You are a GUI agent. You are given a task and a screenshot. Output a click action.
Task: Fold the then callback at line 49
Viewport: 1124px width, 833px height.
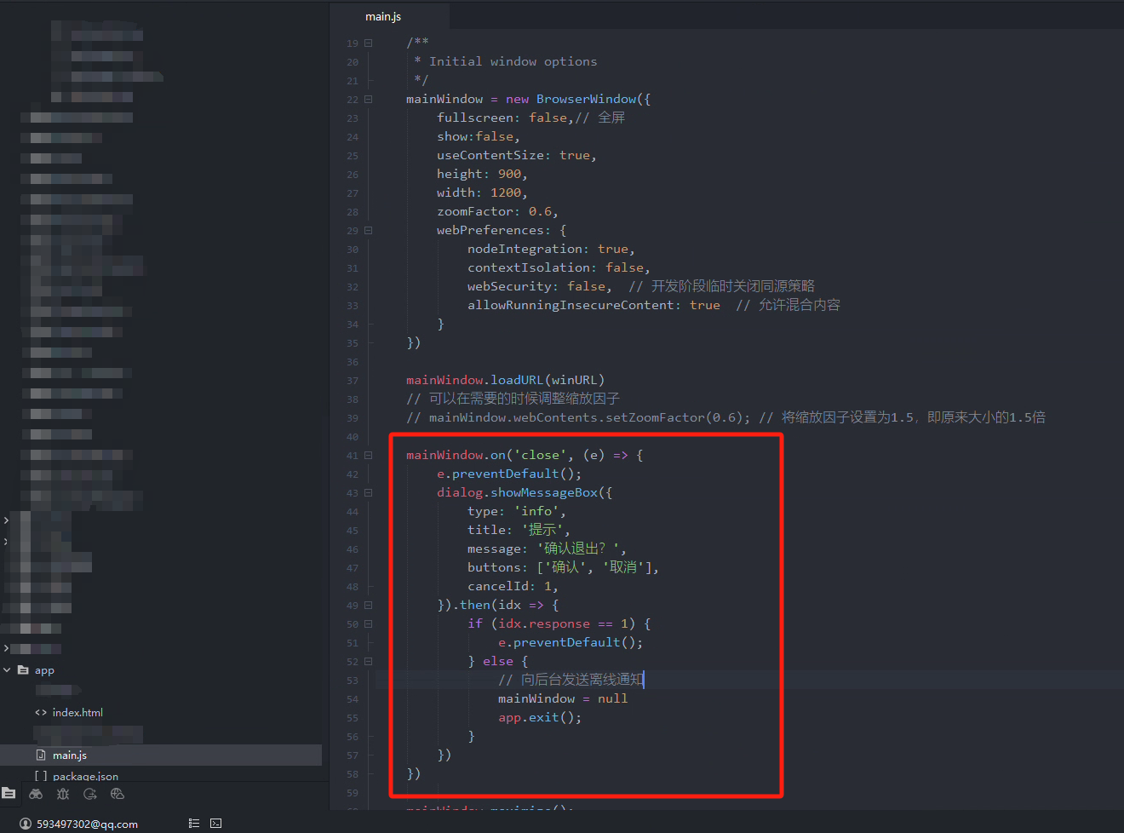pyautogui.click(x=369, y=605)
